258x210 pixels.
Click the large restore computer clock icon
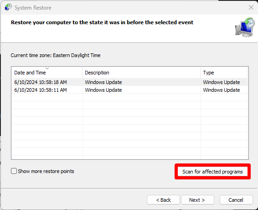pyautogui.click(x=245, y=27)
